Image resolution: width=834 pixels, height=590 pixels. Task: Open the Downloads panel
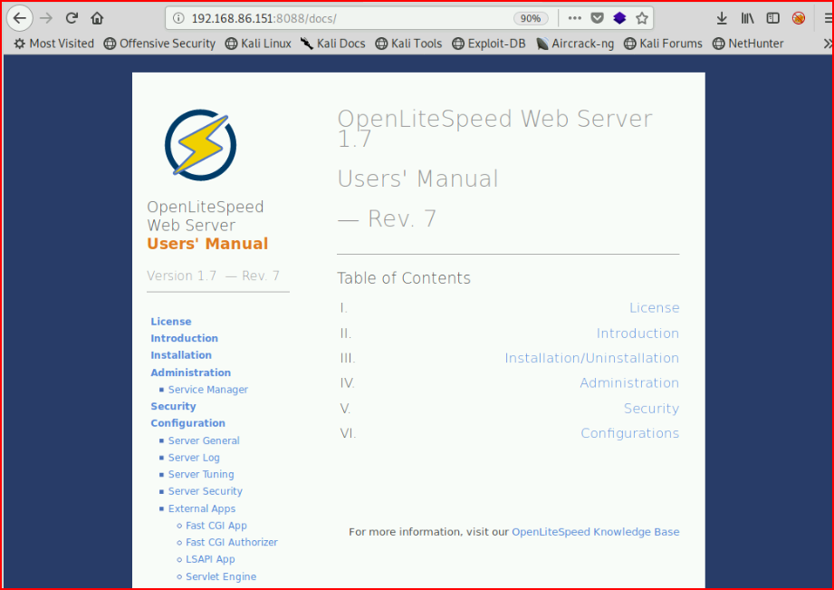point(722,18)
